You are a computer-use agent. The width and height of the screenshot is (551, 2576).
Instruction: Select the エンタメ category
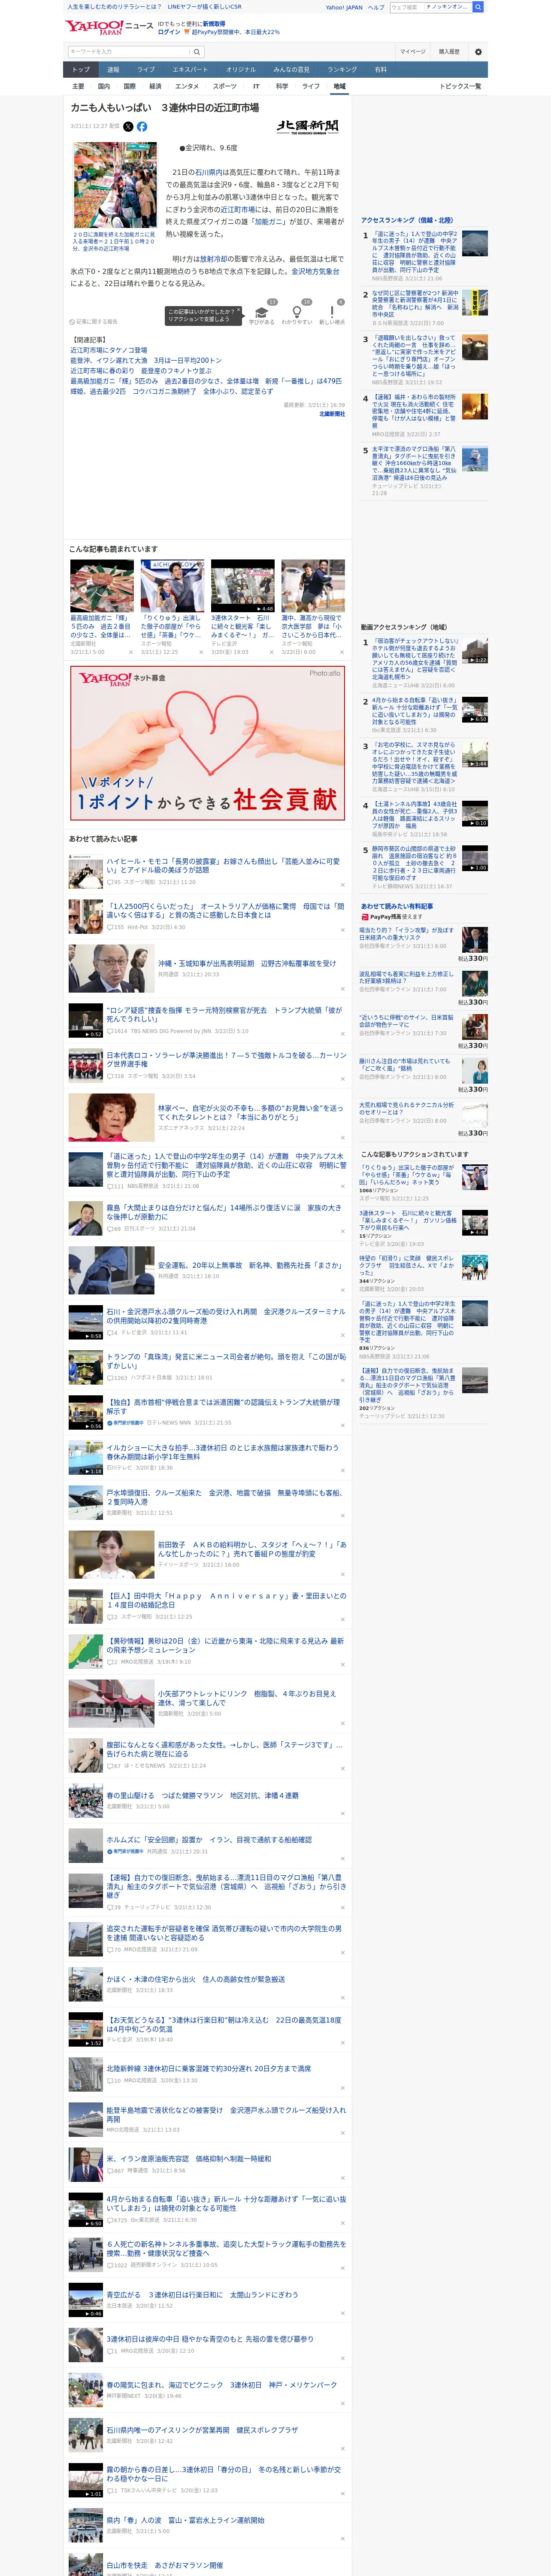coord(187,86)
